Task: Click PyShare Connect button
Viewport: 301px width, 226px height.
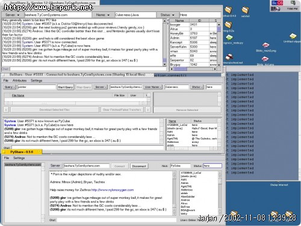Action: (x=120, y=166)
